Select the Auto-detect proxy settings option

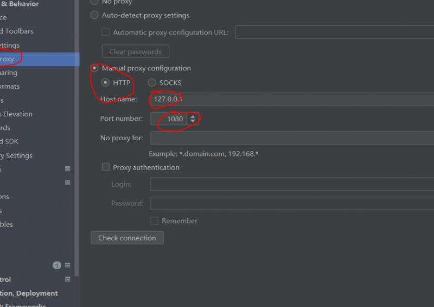[95, 15]
